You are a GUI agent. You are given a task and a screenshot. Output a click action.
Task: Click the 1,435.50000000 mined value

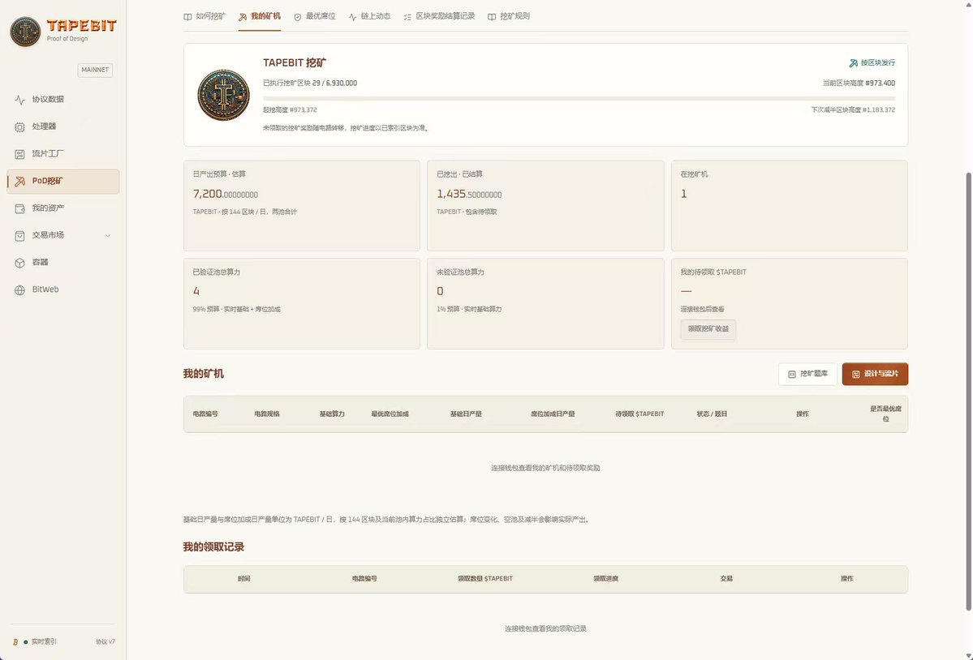(x=469, y=194)
